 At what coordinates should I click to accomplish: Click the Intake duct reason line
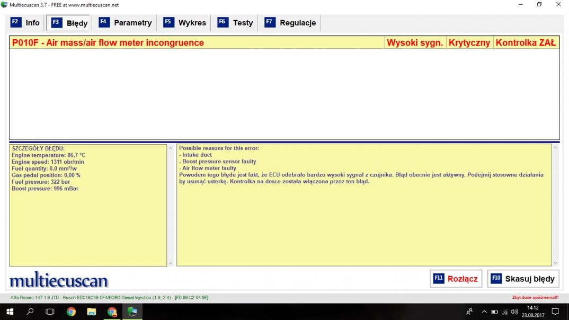tap(195, 155)
